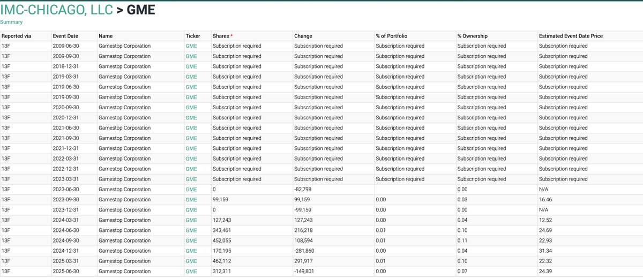Open GME ticker link in 2019-06-30 row

pos(191,87)
